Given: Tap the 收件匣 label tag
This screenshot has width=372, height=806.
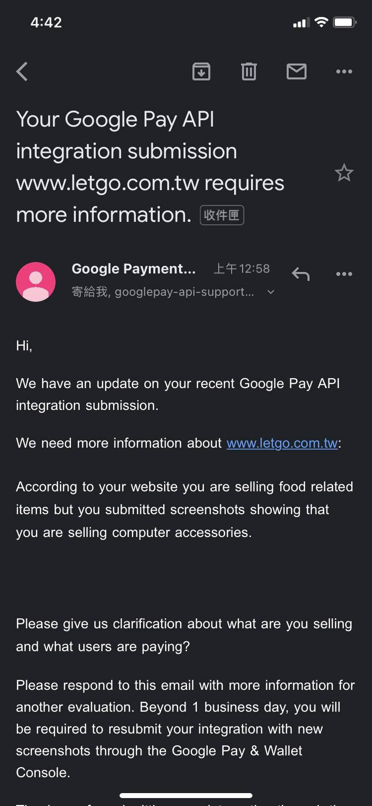Looking at the screenshot, I should (222, 215).
